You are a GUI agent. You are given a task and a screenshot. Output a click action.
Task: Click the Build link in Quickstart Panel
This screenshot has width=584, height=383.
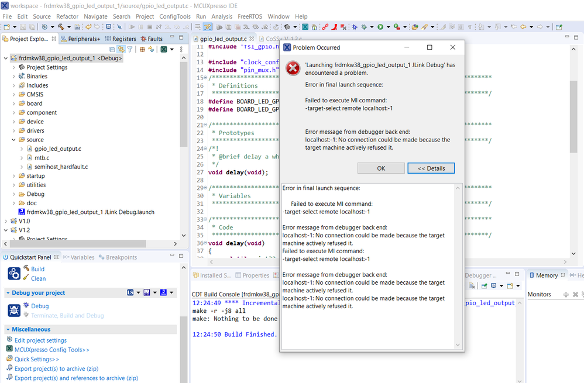(37, 269)
